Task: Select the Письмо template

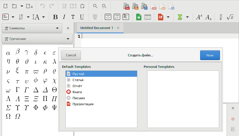Action: (x=101, y=98)
